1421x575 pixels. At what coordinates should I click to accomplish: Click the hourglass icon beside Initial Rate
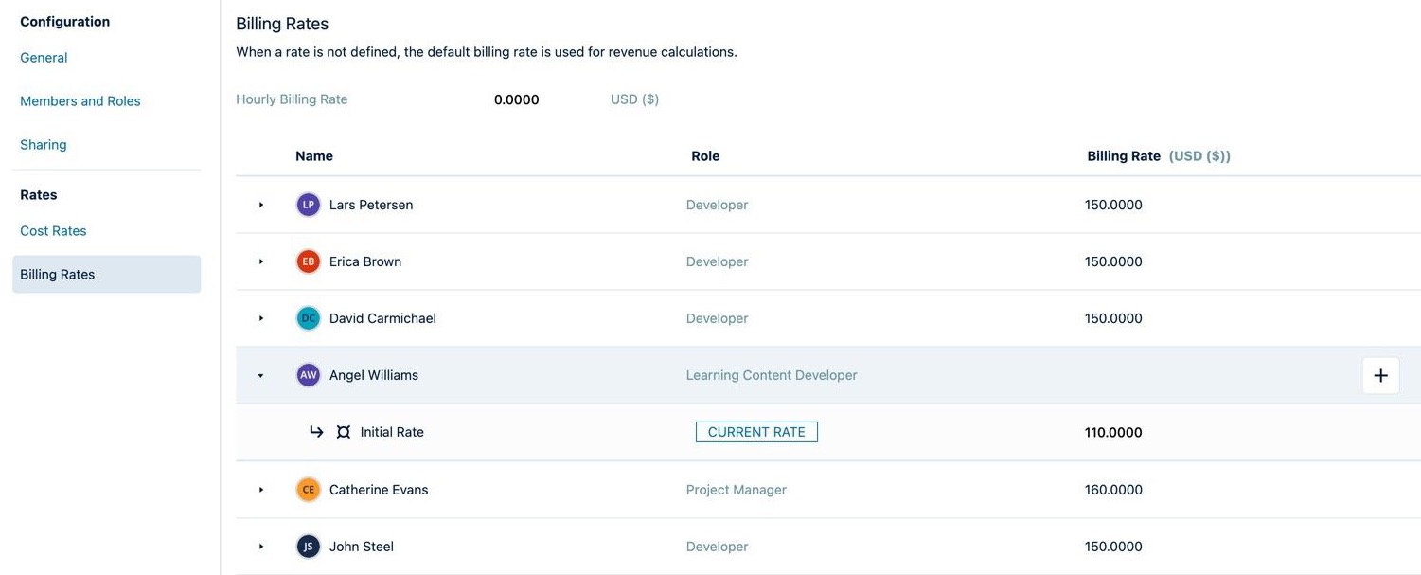342,430
